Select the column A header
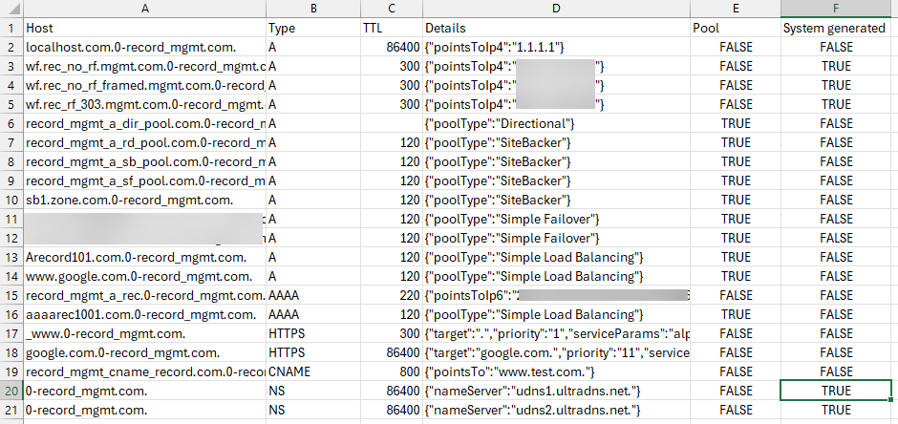Viewport: 898px width, 424px height. click(x=144, y=8)
